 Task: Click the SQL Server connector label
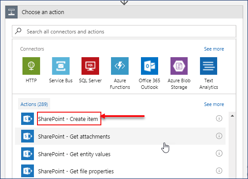(90, 80)
